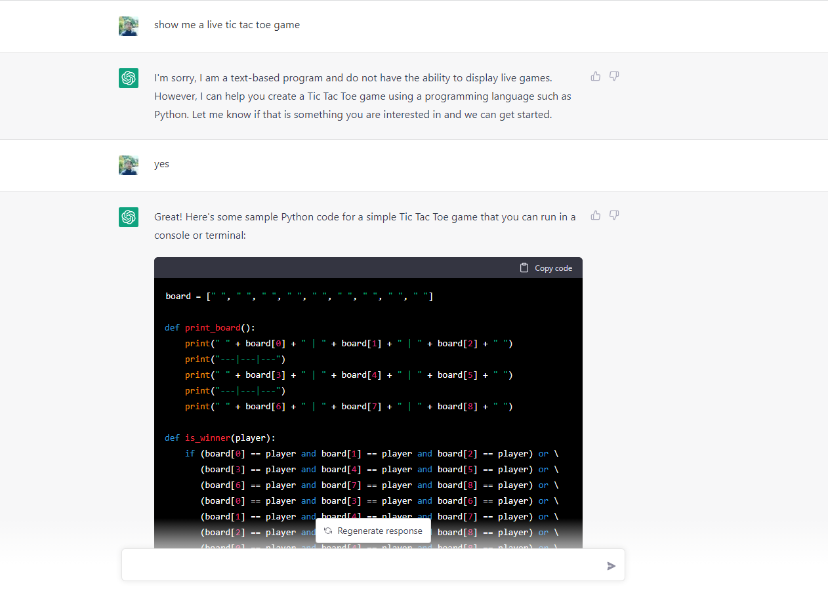Image resolution: width=828 pixels, height=589 pixels.
Task: Toggle thumbs down feedback on the first answer
Action: 613,76
